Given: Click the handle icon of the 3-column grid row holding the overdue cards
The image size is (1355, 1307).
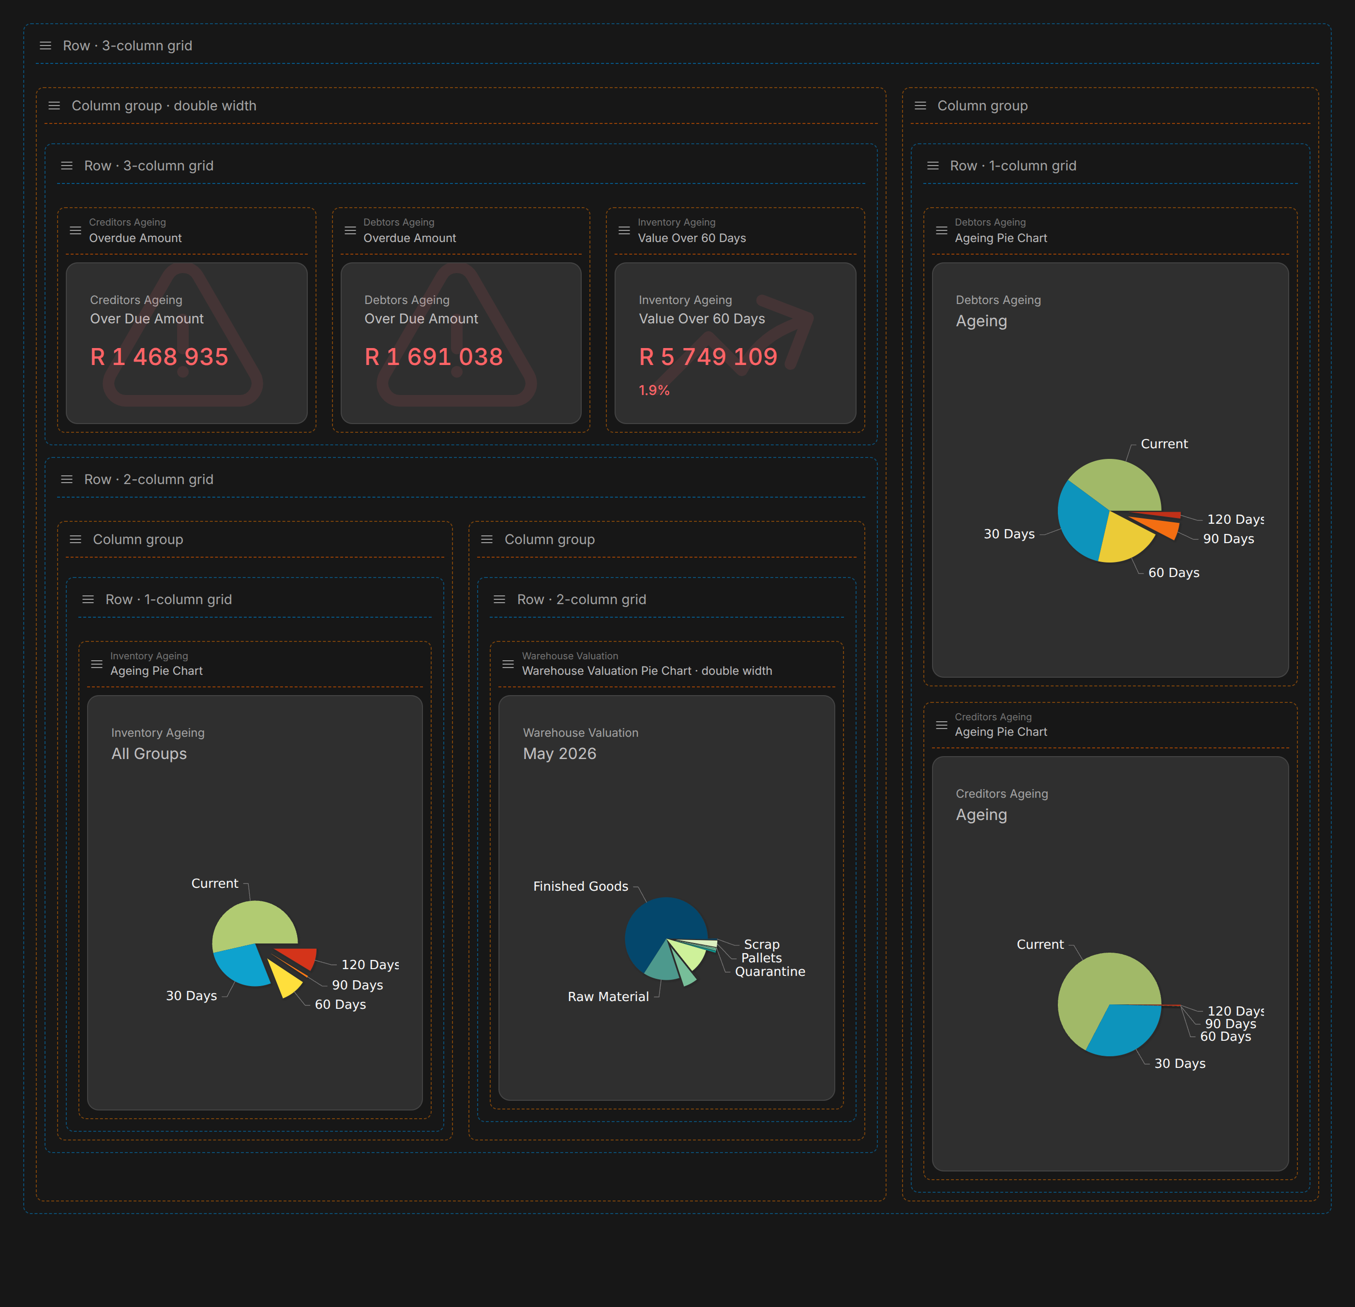Looking at the screenshot, I should [67, 166].
